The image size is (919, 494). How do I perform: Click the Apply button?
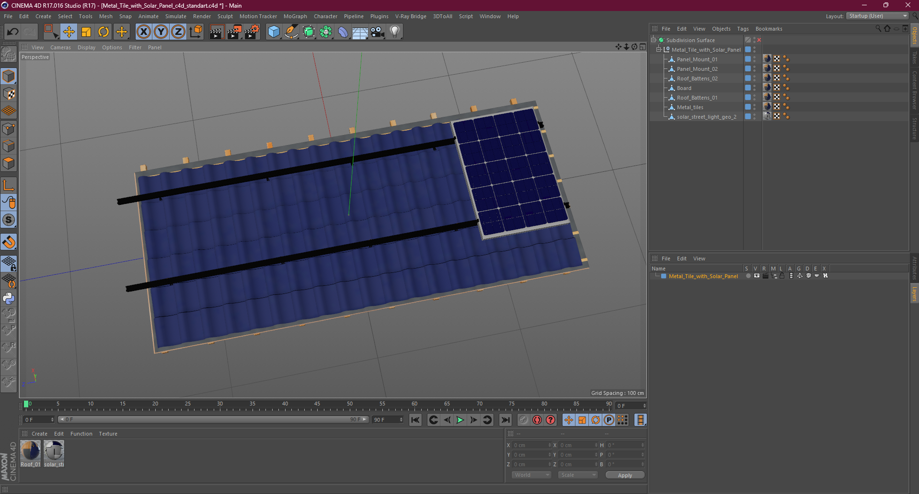pos(625,475)
